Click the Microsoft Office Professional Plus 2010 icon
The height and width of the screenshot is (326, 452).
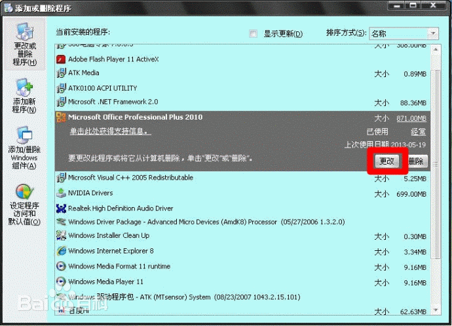point(61,118)
